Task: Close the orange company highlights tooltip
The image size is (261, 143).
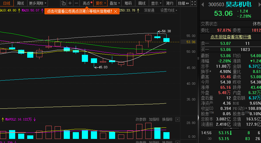Action: tap(115, 11)
